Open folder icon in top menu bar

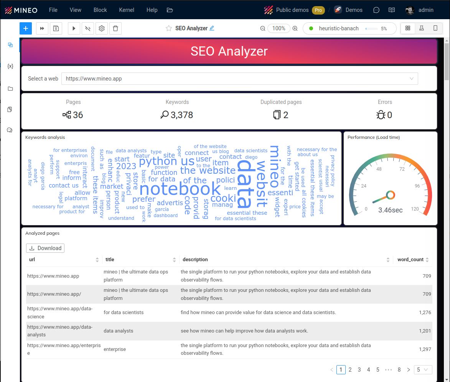pos(170,10)
